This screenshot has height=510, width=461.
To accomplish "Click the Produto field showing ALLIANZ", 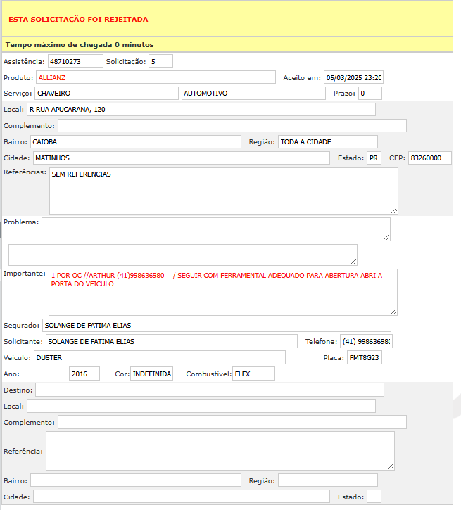I will point(156,77).
